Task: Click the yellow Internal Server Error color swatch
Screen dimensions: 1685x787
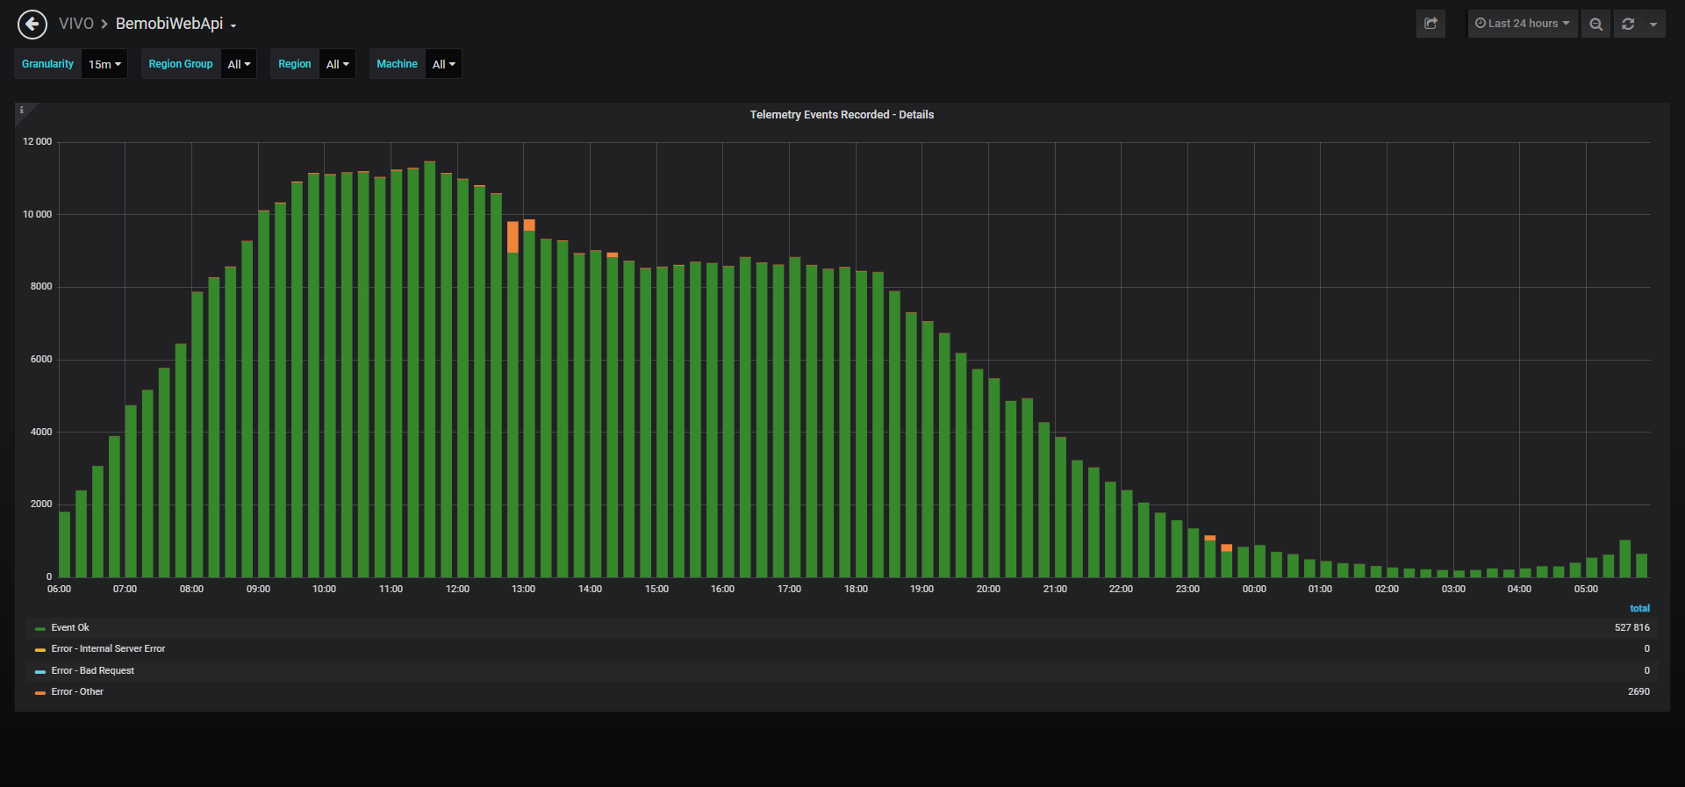Action: pyautogui.click(x=40, y=650)
